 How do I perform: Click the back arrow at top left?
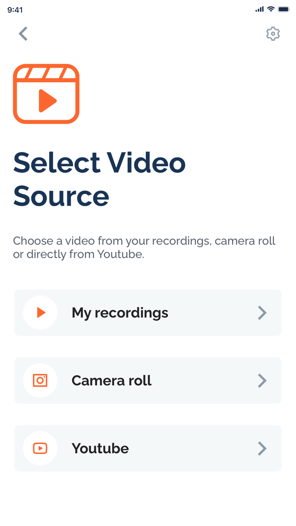click(23, 34)
